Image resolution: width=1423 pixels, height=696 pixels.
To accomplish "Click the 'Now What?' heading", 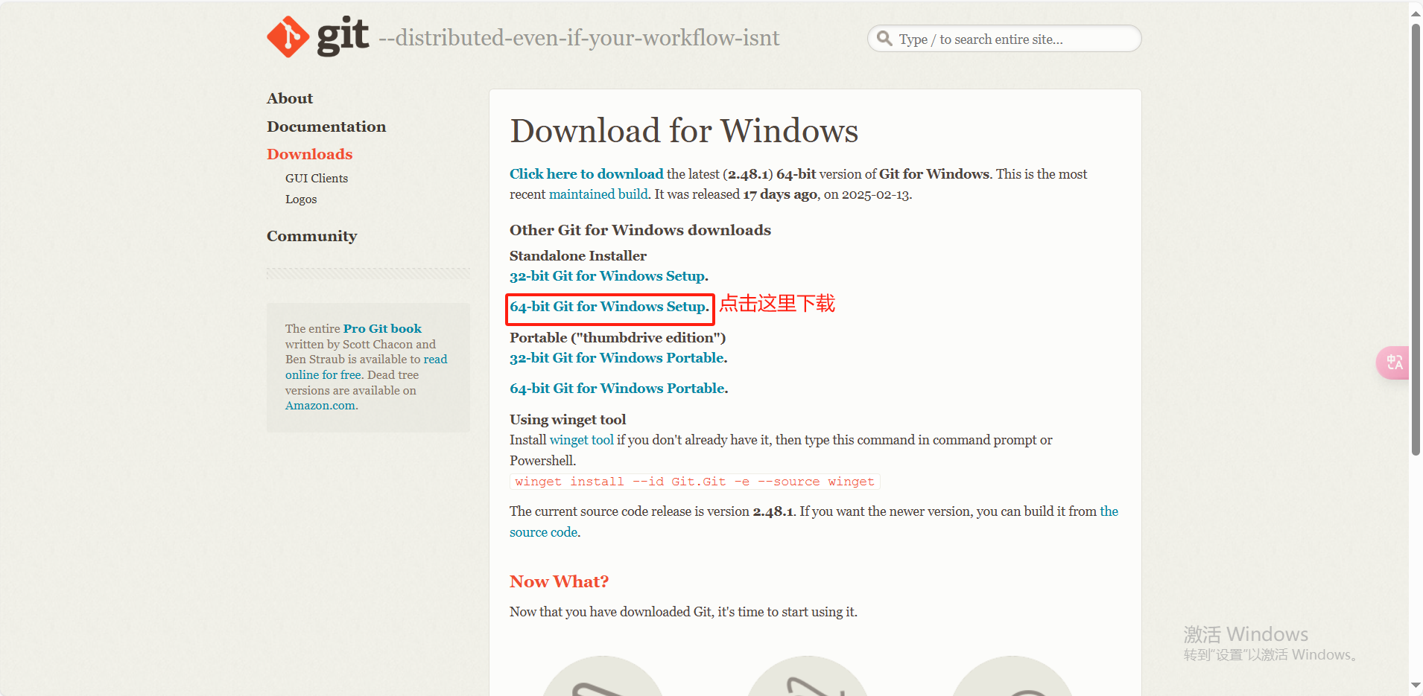I will 559,581.
